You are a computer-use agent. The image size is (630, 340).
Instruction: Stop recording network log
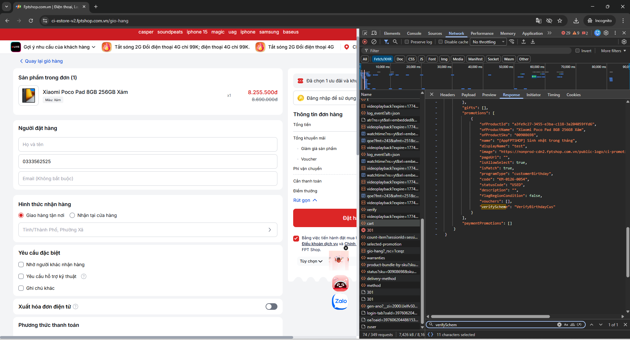click(x=365, y=42)
